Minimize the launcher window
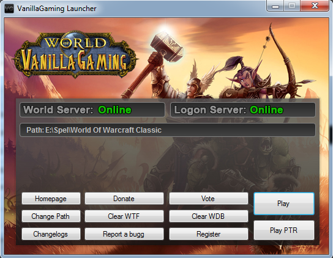The width and height of the screenshot is (333, 258). click(x=275, y=6)
